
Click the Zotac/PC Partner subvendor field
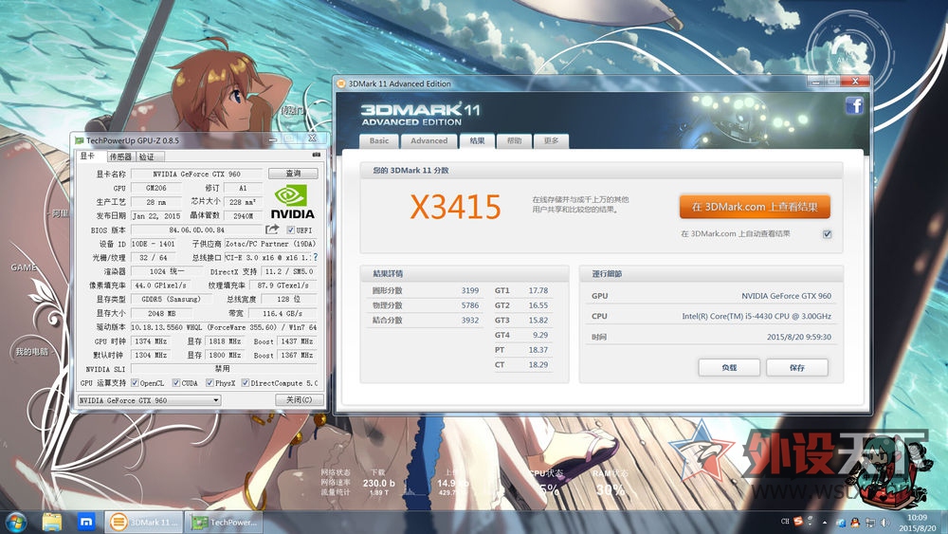[x=271, y=244]
